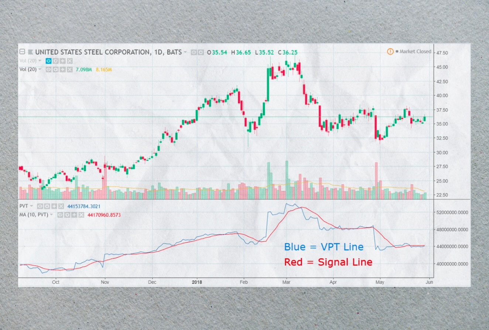The width and height of the screenshot is (489, 330).
Task: Open settings for the PVT indicator
Action: 47,206
